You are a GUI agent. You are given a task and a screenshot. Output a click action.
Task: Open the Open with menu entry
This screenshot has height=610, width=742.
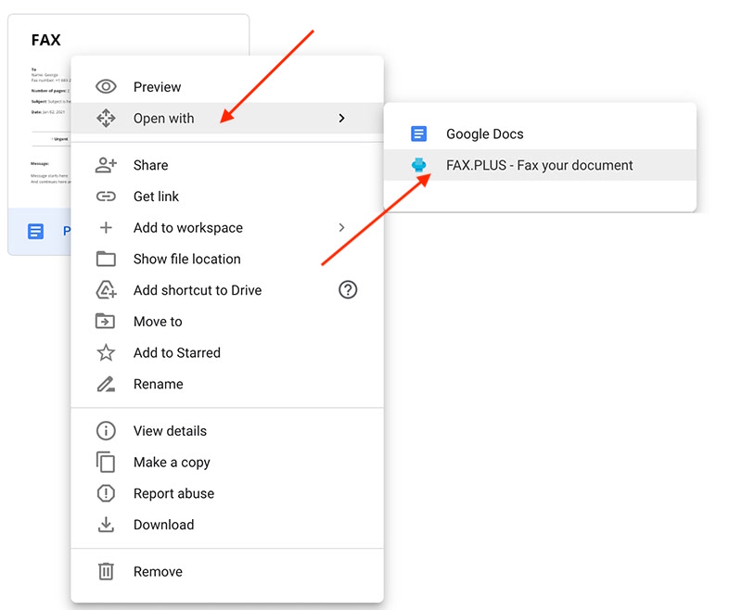tap(163, 119)
